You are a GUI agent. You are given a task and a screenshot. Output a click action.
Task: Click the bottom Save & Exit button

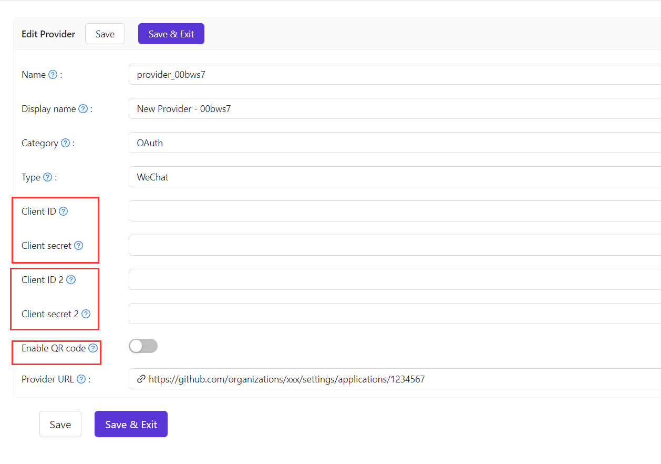point(131,424)
